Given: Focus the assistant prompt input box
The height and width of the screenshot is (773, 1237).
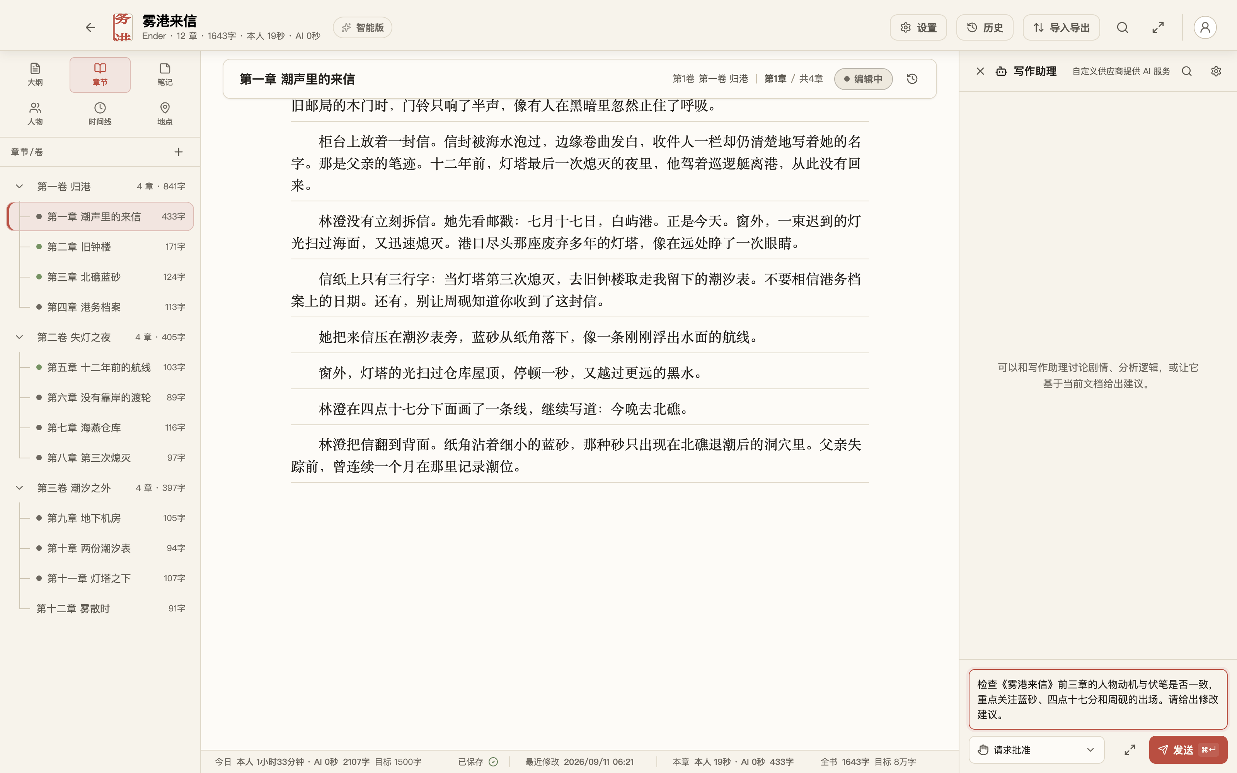Looking at the screenshot, I should click(1098, 700).
